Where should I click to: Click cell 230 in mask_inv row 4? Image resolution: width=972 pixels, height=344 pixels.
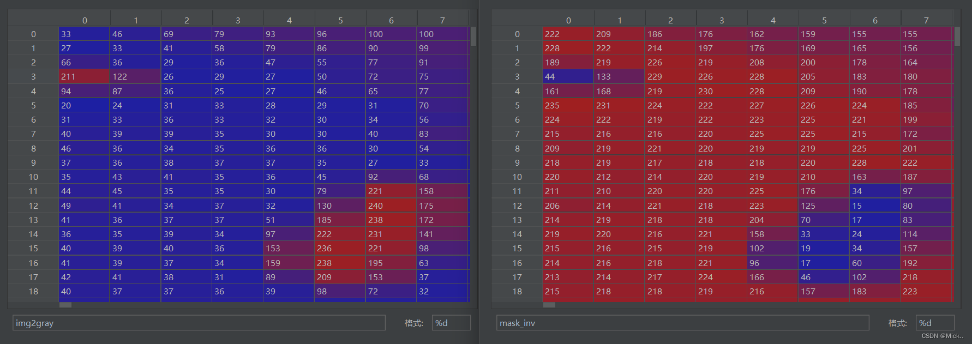[x=722, y=91]
